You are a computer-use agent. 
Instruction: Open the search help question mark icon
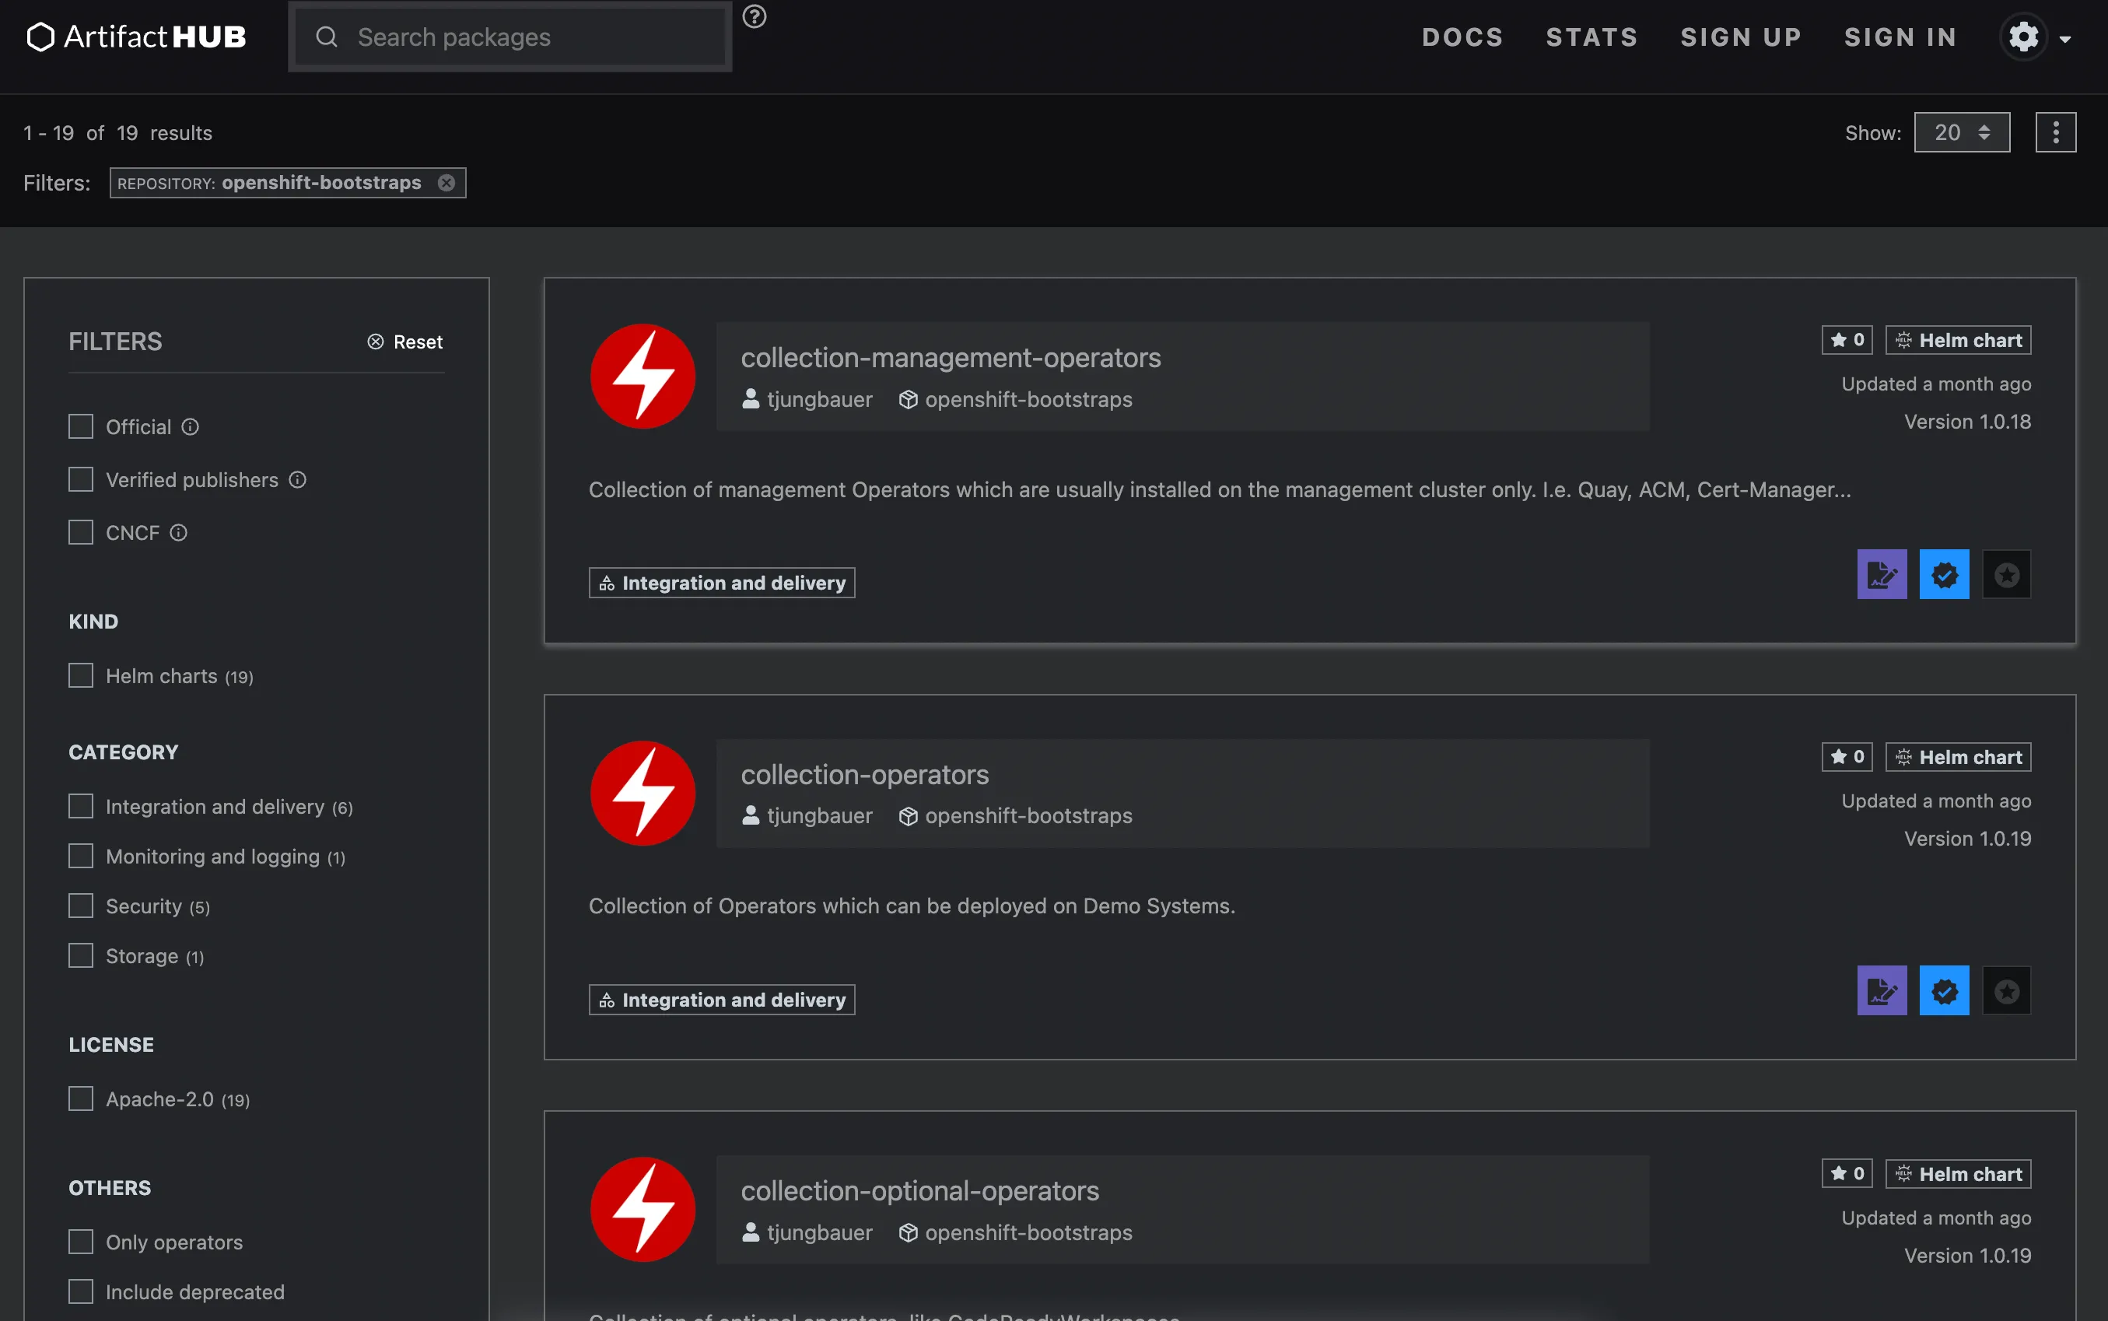tap(754, 16)
